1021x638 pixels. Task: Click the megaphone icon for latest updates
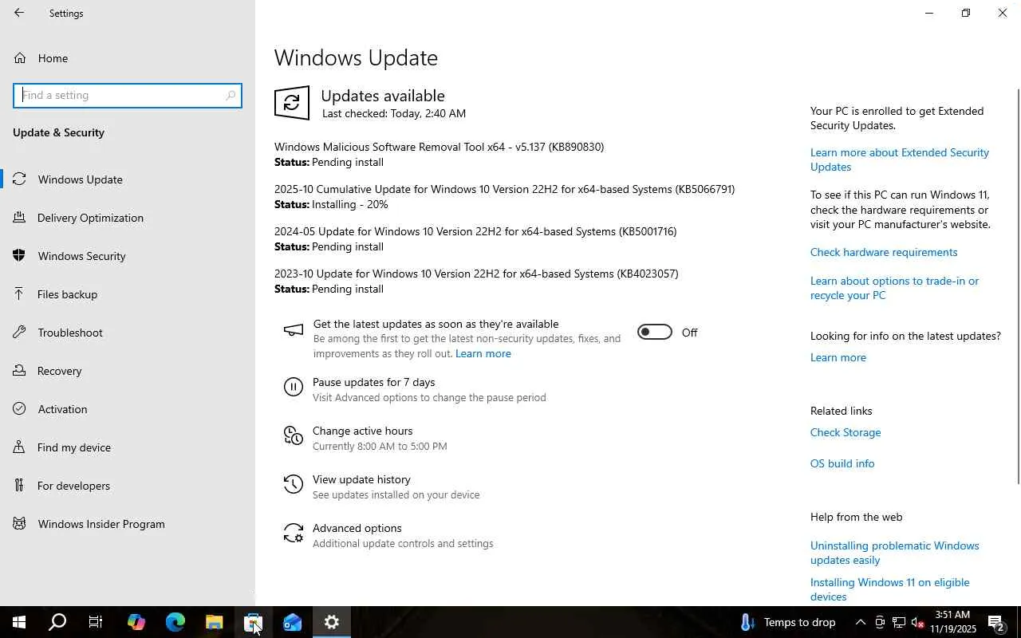click(294, 330)
